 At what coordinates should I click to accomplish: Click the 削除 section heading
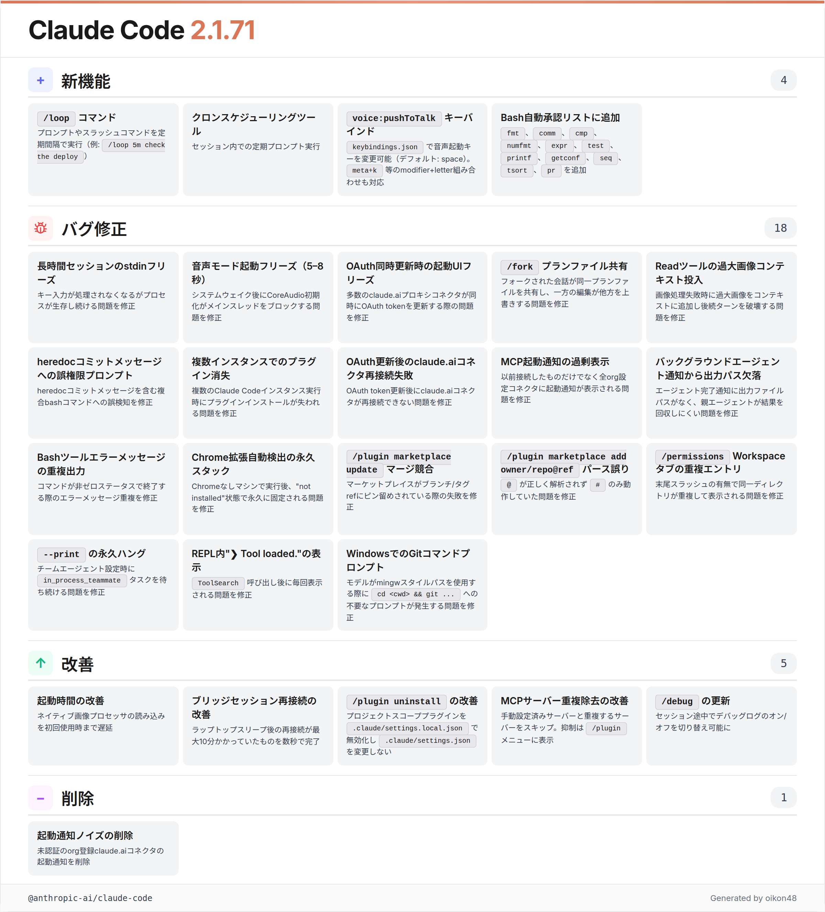point(77,799)
